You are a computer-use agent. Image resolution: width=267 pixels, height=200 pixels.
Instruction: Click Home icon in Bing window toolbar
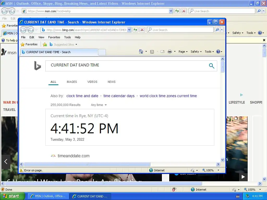coord(141,52)
